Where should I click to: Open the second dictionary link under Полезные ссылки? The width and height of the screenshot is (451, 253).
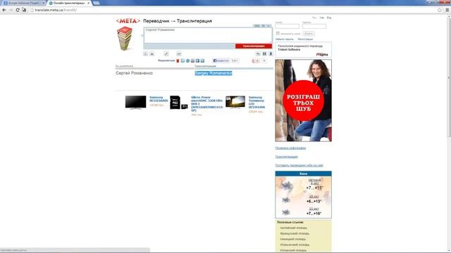[295, 233]
